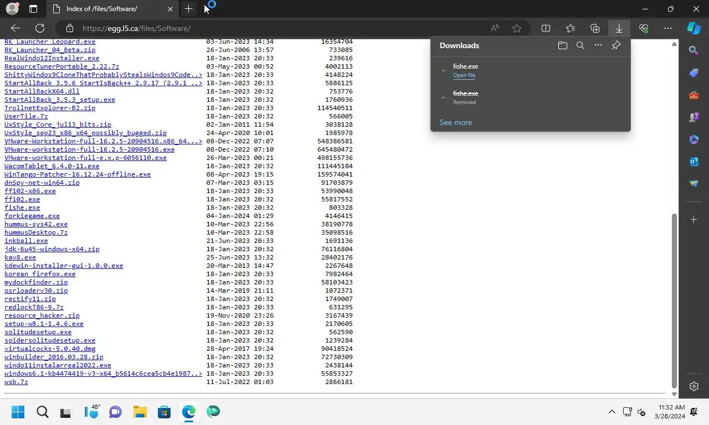The image size is (709, 425).
Task: Open Collections panel
Action: pos(595,28)
